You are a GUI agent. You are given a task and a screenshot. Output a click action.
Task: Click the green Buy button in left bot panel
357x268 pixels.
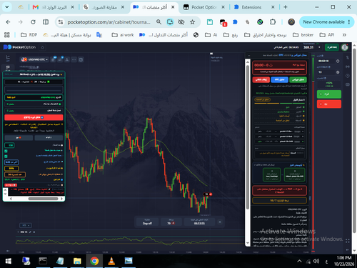click(x=49, y=138)
